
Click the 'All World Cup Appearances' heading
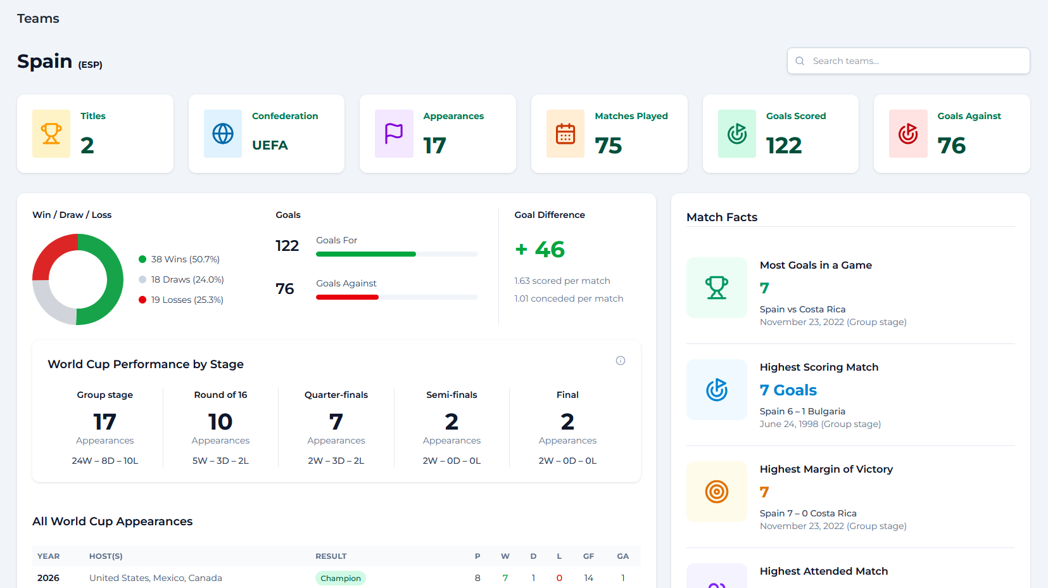tap(113, 521)
